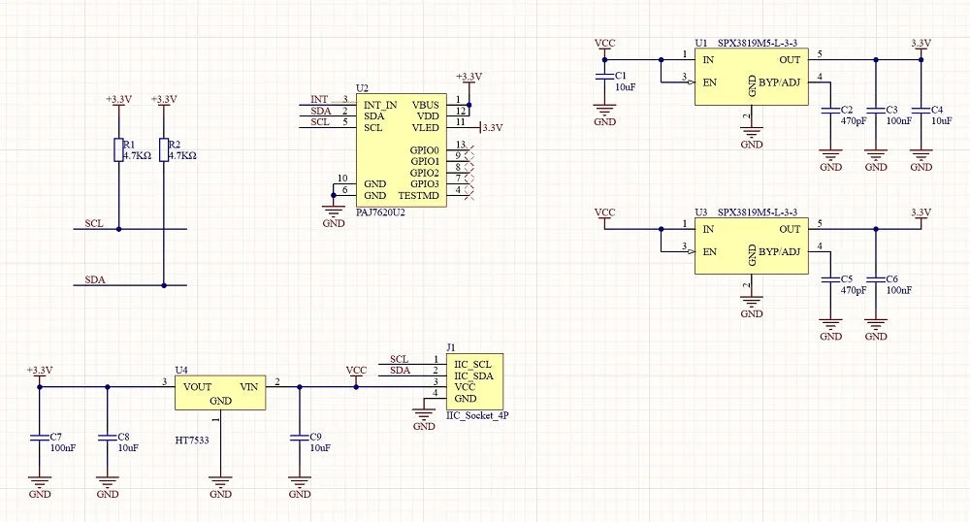Click capacitor C7 symbol
Image resolution: width=970 pixels, height=522 pixels.
coord(40,438)
